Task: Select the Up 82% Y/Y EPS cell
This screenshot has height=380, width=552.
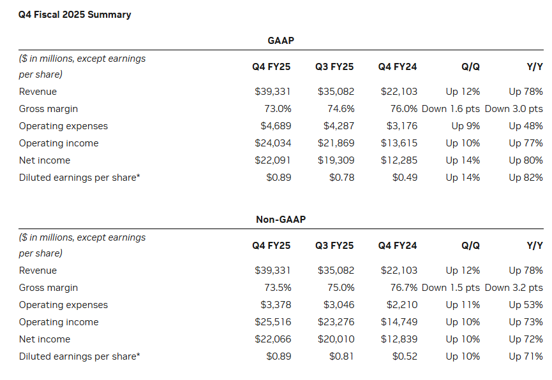Action: pyautogui.click(x=526, y=178)
